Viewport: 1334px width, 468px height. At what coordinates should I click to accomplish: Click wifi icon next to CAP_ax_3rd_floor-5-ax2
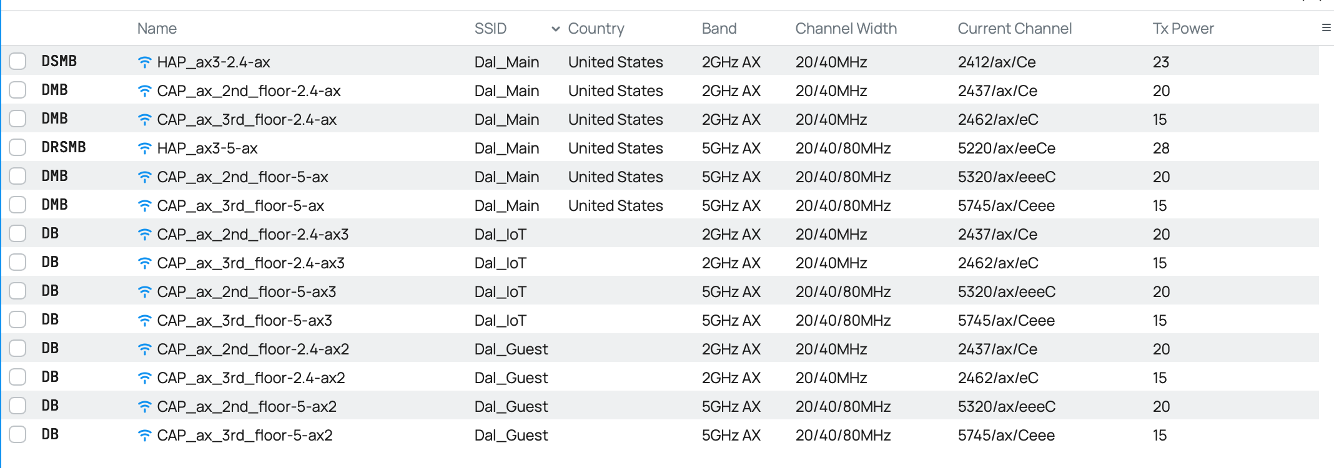click(144, 435)
